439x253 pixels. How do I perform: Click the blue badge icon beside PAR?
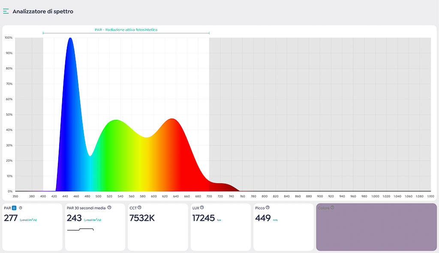[14, 208]
